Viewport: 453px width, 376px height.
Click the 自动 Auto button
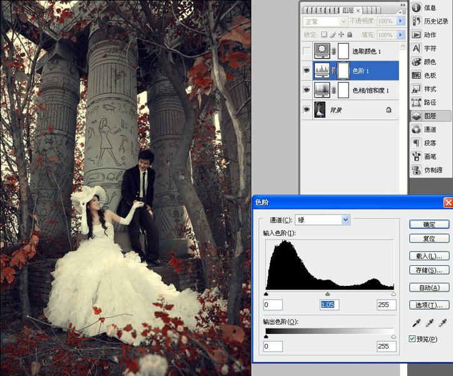pyautogui.click(x=429, y=288)
